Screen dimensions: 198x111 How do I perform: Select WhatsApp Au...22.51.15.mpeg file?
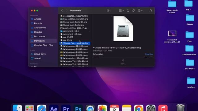click(x=75, y=46)
